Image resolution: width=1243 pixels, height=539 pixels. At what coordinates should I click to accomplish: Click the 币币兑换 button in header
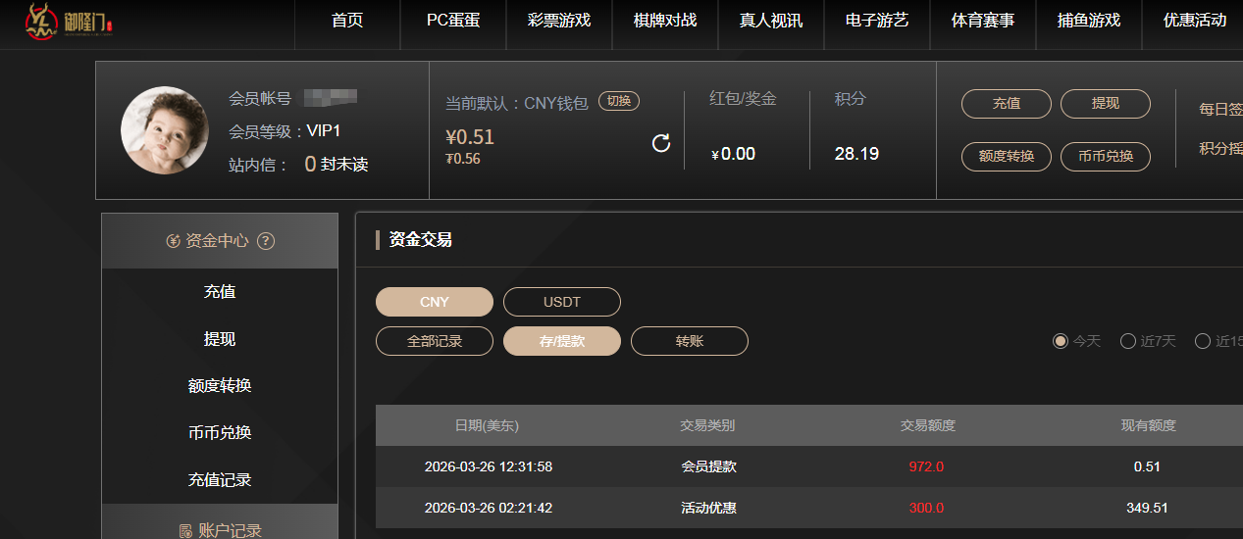click(x=1105, y=156)
